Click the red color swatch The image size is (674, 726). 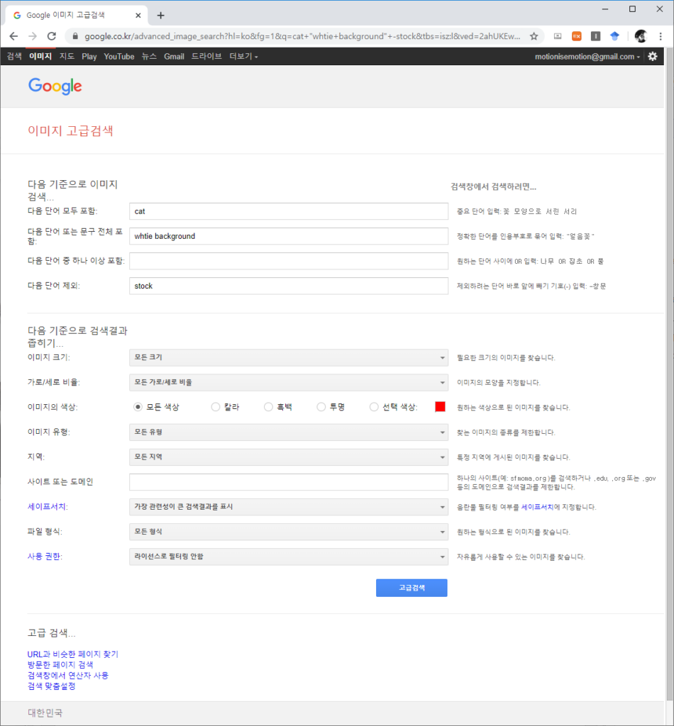coord(440,407)
